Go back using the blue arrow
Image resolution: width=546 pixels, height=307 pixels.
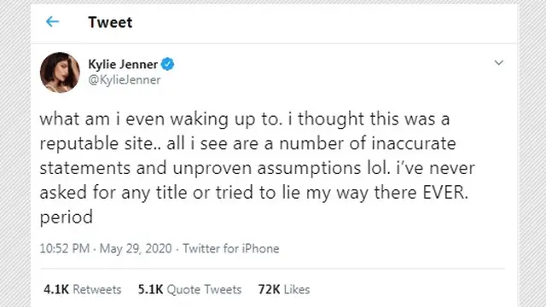coord(52,22)
